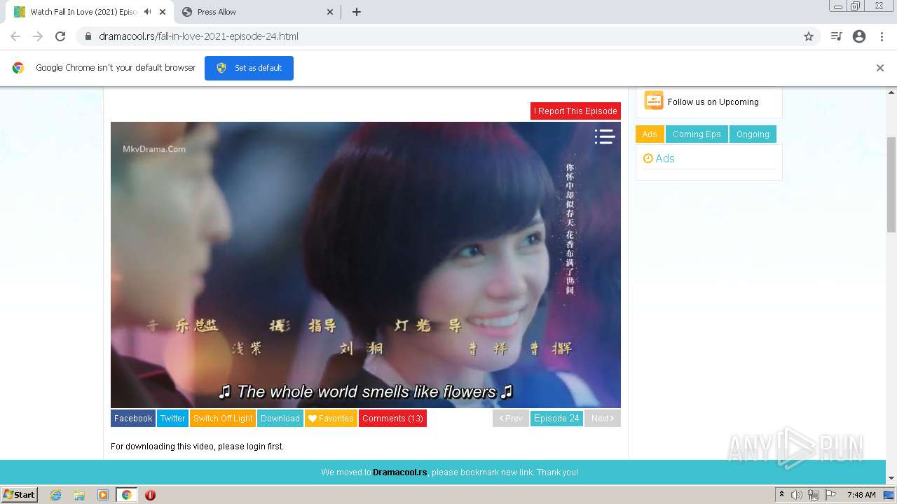
Task: Toggle Switch Off Light mode
Action: click(223, 419)
